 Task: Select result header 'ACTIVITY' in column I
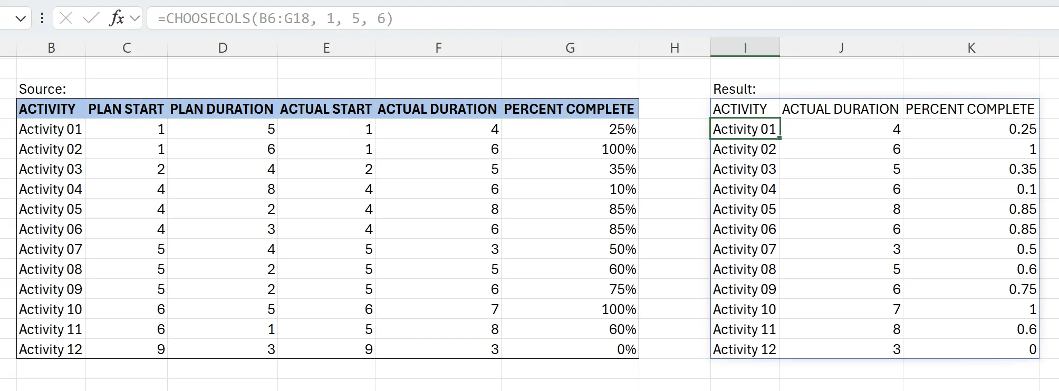pos(745,109)
